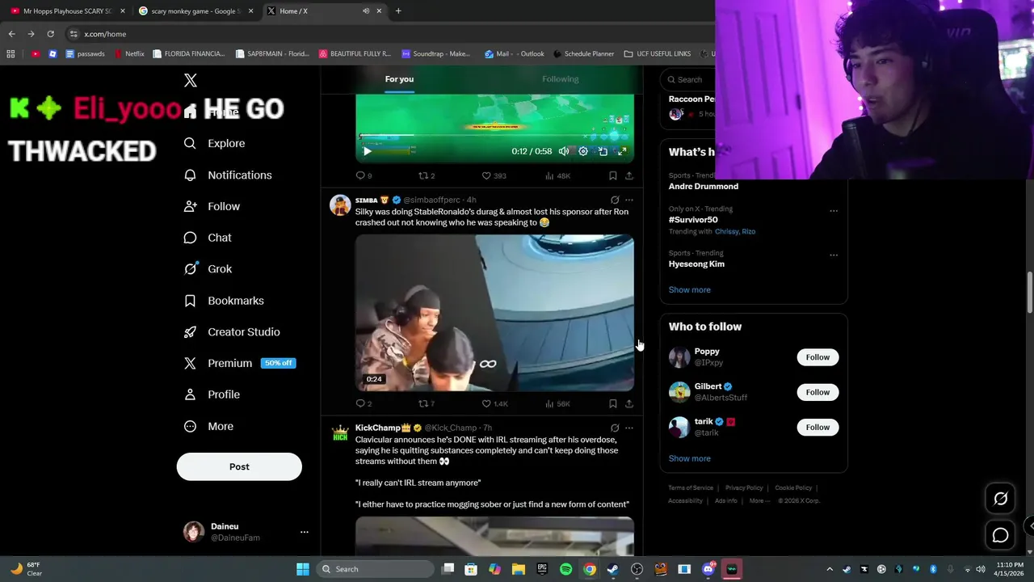Click the page vertical scrollbar thumb
The width and height of the screenshot is (1034, 582).
coord(1030,293)
